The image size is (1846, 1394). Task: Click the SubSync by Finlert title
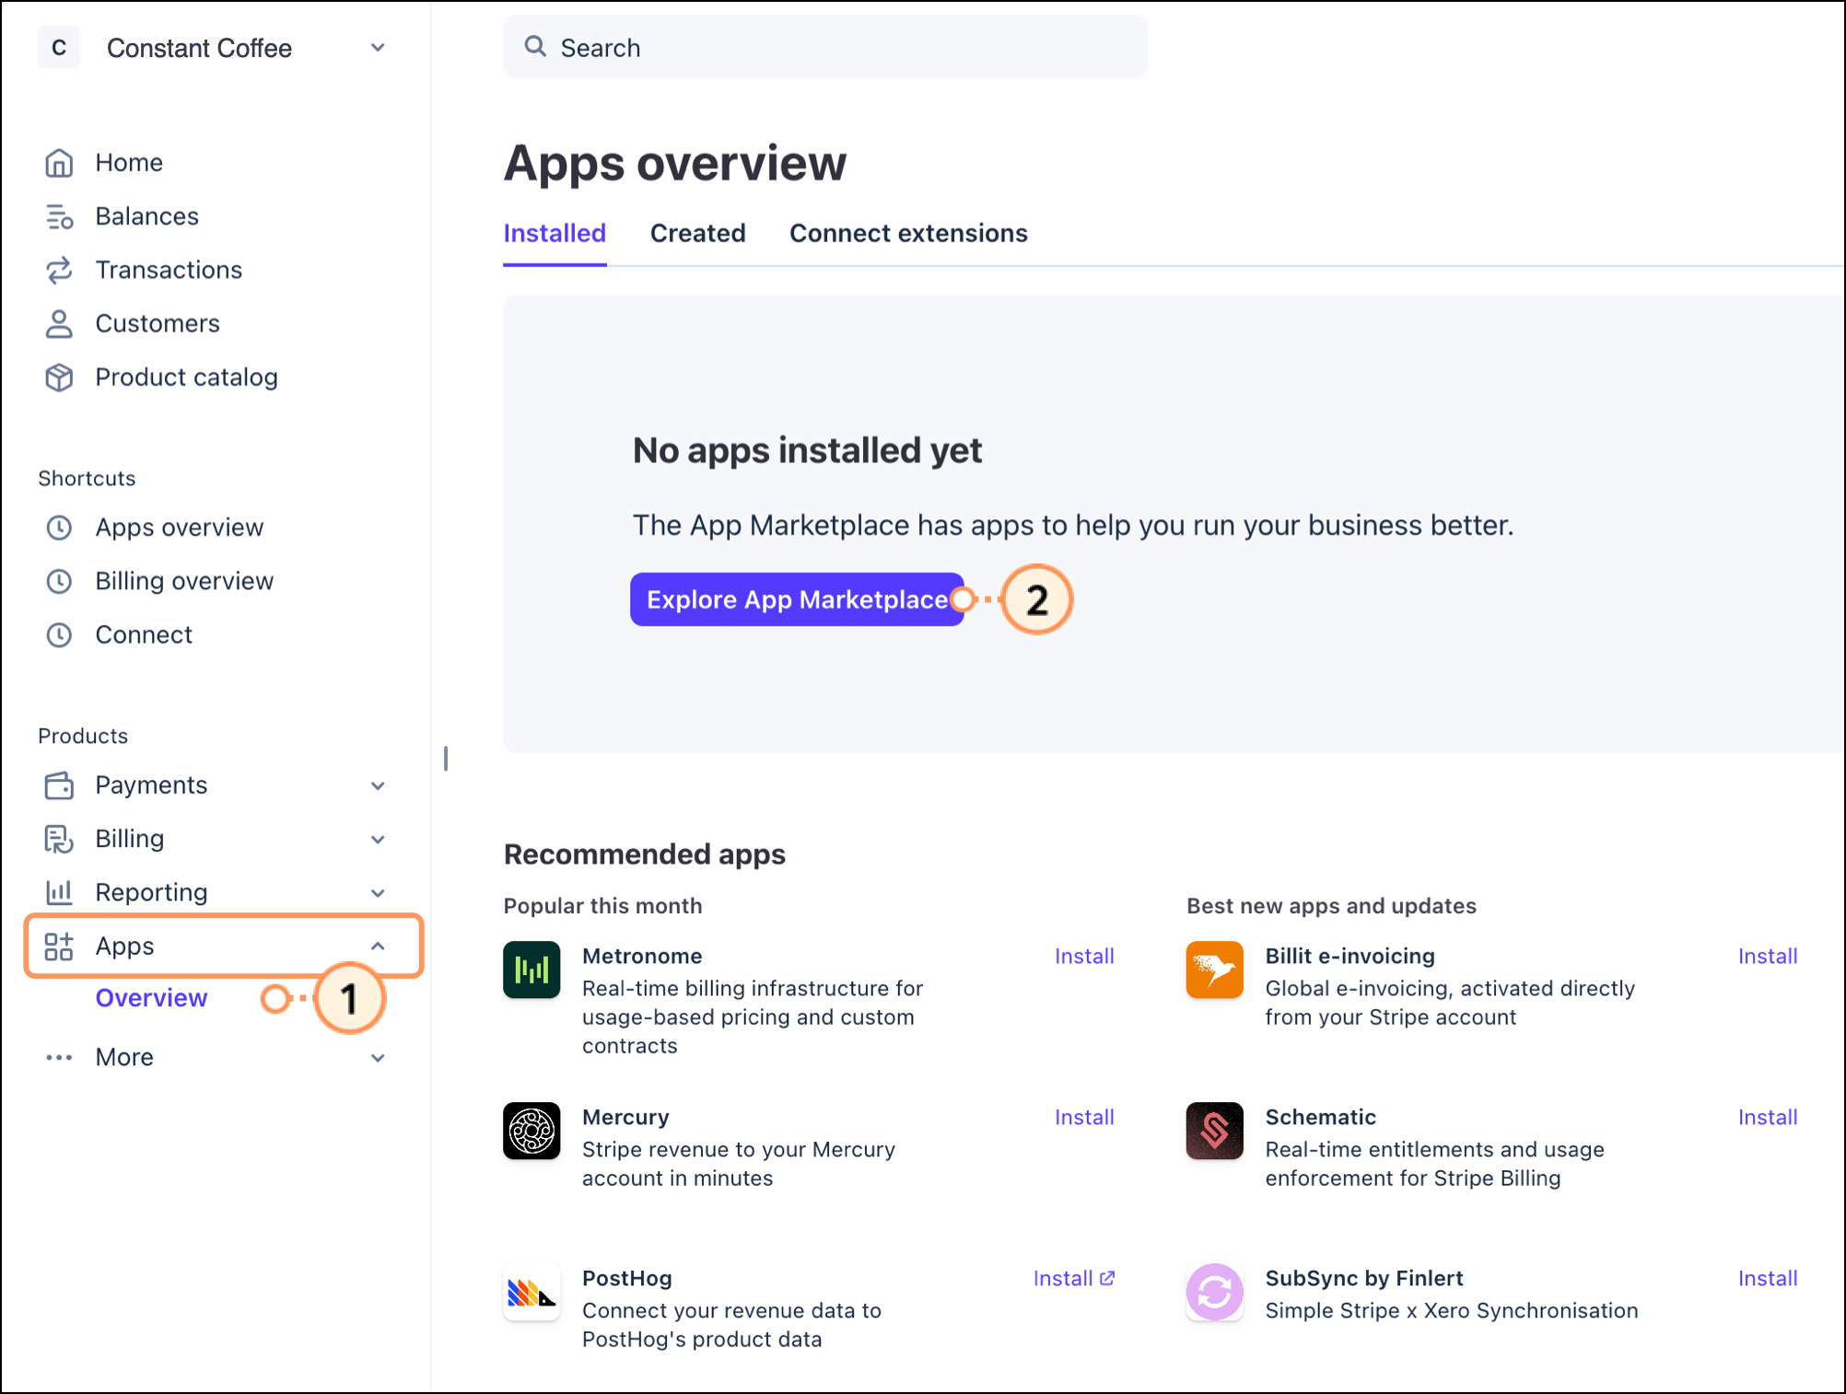(1364, 1279)
